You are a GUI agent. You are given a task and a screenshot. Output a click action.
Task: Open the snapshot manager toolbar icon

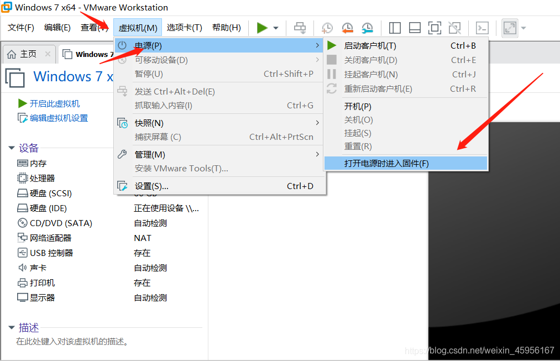(x=367, y=28)
